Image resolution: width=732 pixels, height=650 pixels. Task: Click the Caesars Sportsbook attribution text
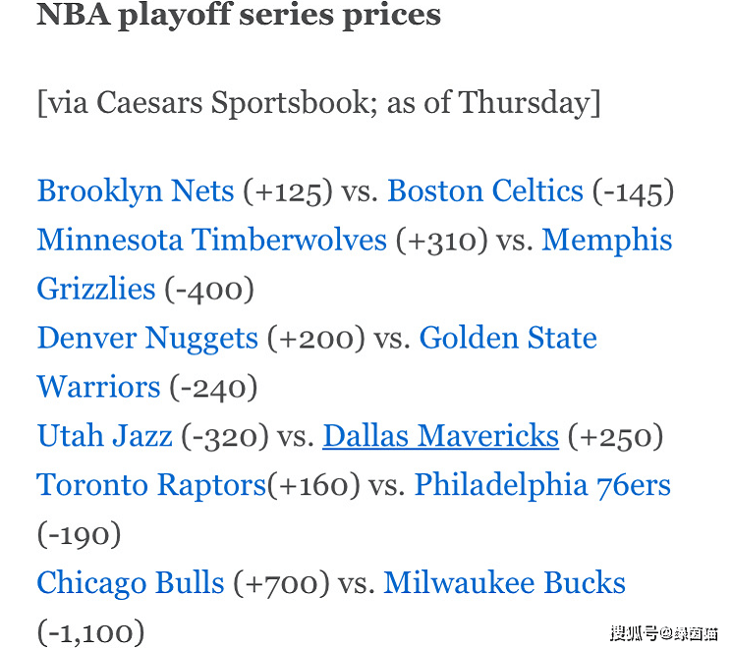(319, 103)
